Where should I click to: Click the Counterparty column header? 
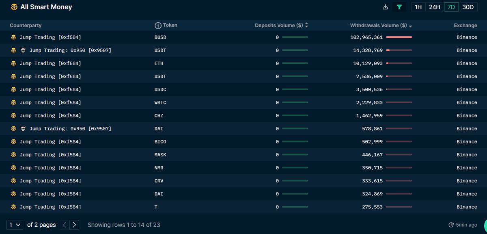point(26,25)
